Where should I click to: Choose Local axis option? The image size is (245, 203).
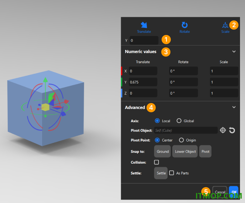pos(157,121)
